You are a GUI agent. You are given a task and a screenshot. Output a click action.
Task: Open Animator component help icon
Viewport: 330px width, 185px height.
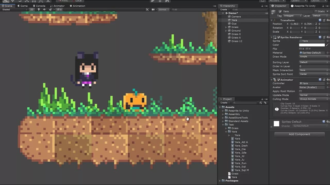(x=320, y=80)
